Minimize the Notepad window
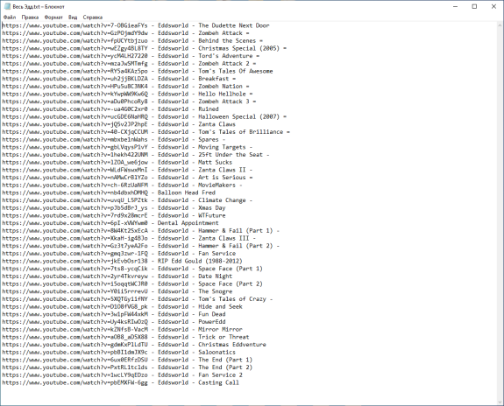The image size is (504, 406). point(455,6)
